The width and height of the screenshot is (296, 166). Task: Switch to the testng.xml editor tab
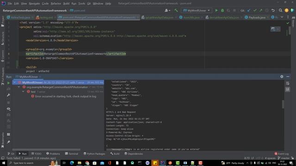pos(46,18)
